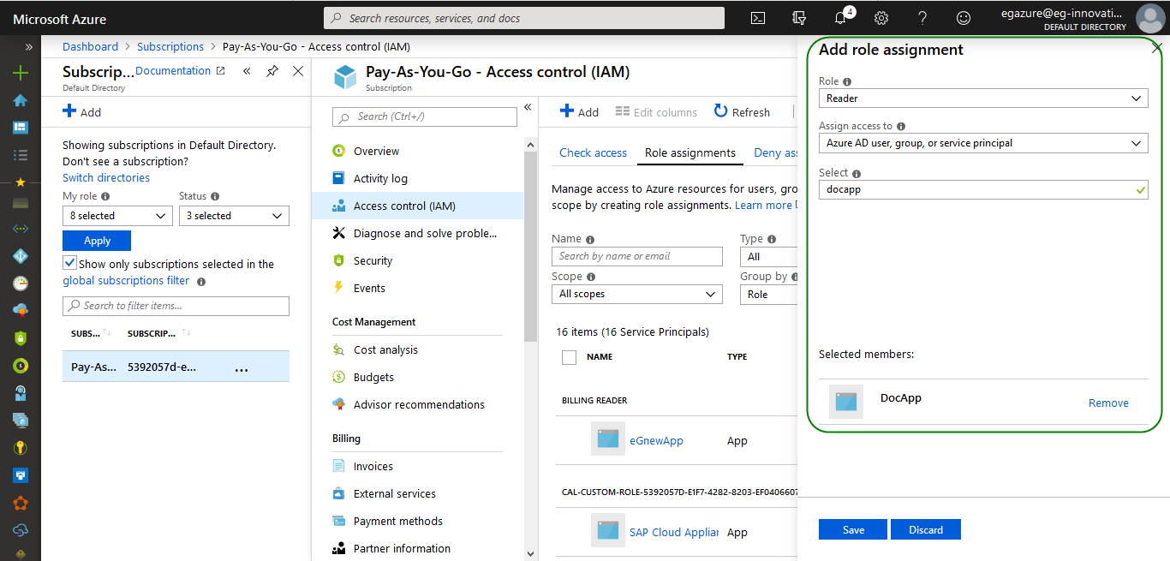Open Cloud Shell from the top bar
Viewport: 1170px width, 561px height.
[758, 18]
